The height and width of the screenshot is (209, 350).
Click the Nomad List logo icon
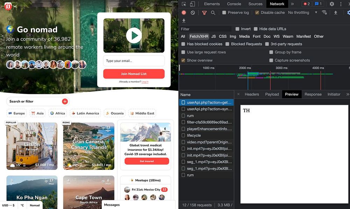[8, 6]
